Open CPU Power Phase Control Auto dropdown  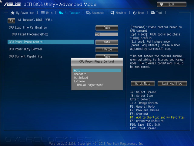[x=107, y=42]
